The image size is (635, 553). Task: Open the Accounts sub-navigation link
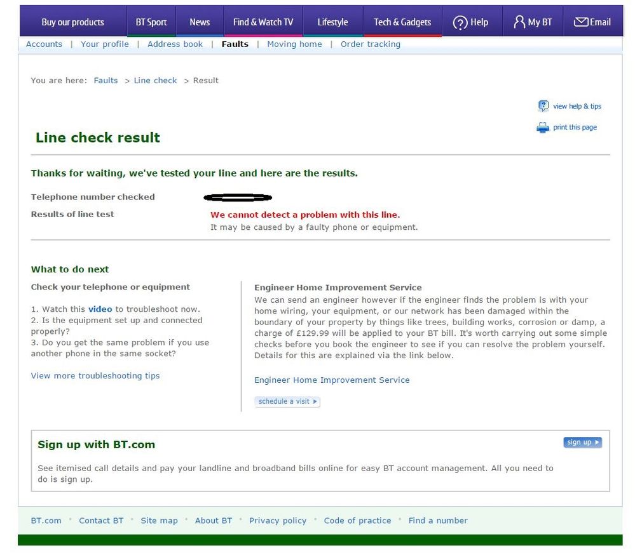tap(44, 44)
